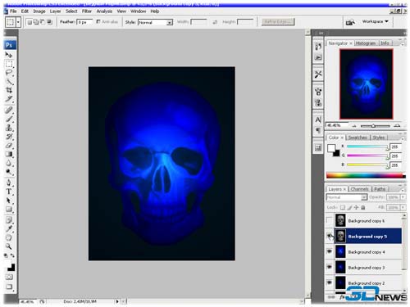Image resolution: width=410 pixels, height=307 pixels.
Task: Open the Go to Bridge icon
Action: click(350, 22)
